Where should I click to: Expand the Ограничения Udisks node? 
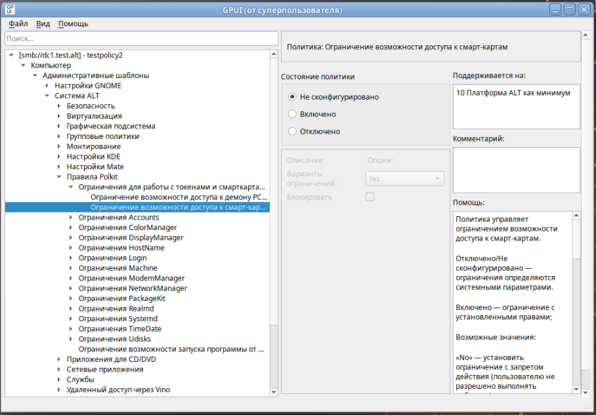71,339
